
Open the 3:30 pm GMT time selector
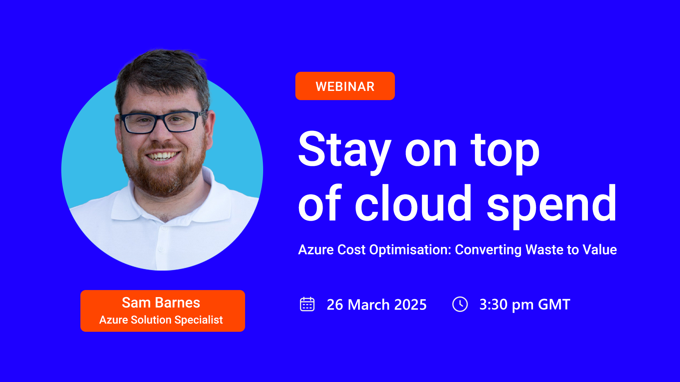524,305
